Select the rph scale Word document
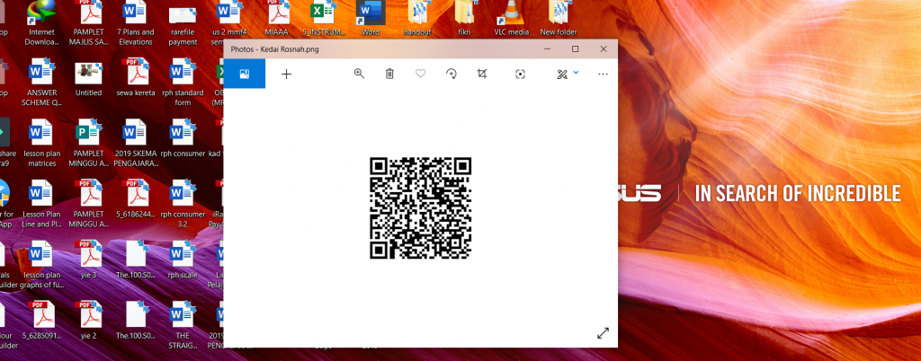The width and height of the screenshot is (921, 361). pyautogui.click(x=183, y=260)
